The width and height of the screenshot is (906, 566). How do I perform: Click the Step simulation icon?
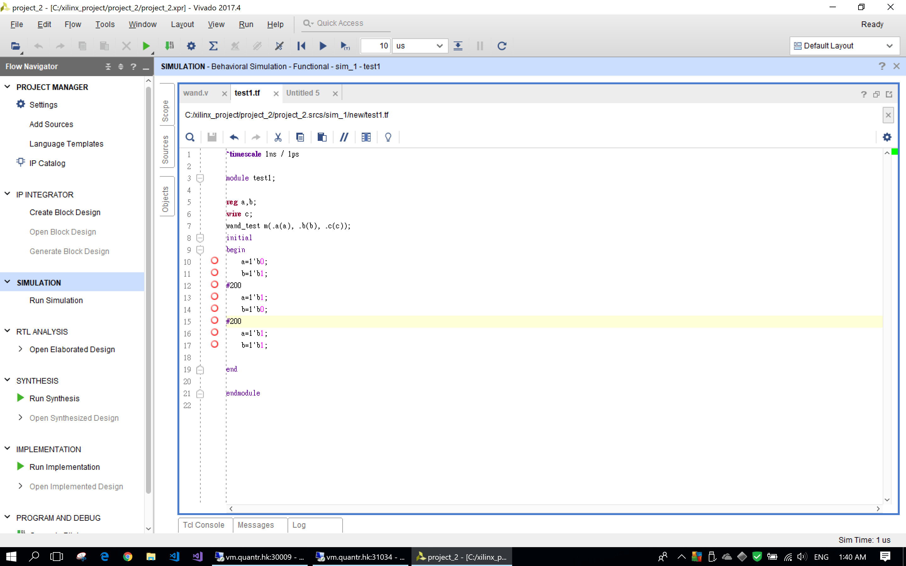coord(458,46)
